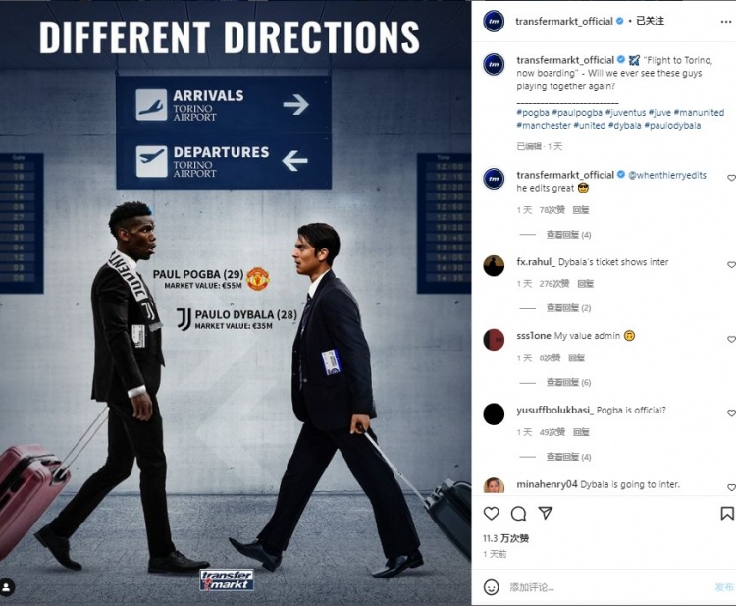Viewport: 736px width, 606px height.
Task: Expand 4 replies under whenthierryedits comment
Action: [568, 235]
